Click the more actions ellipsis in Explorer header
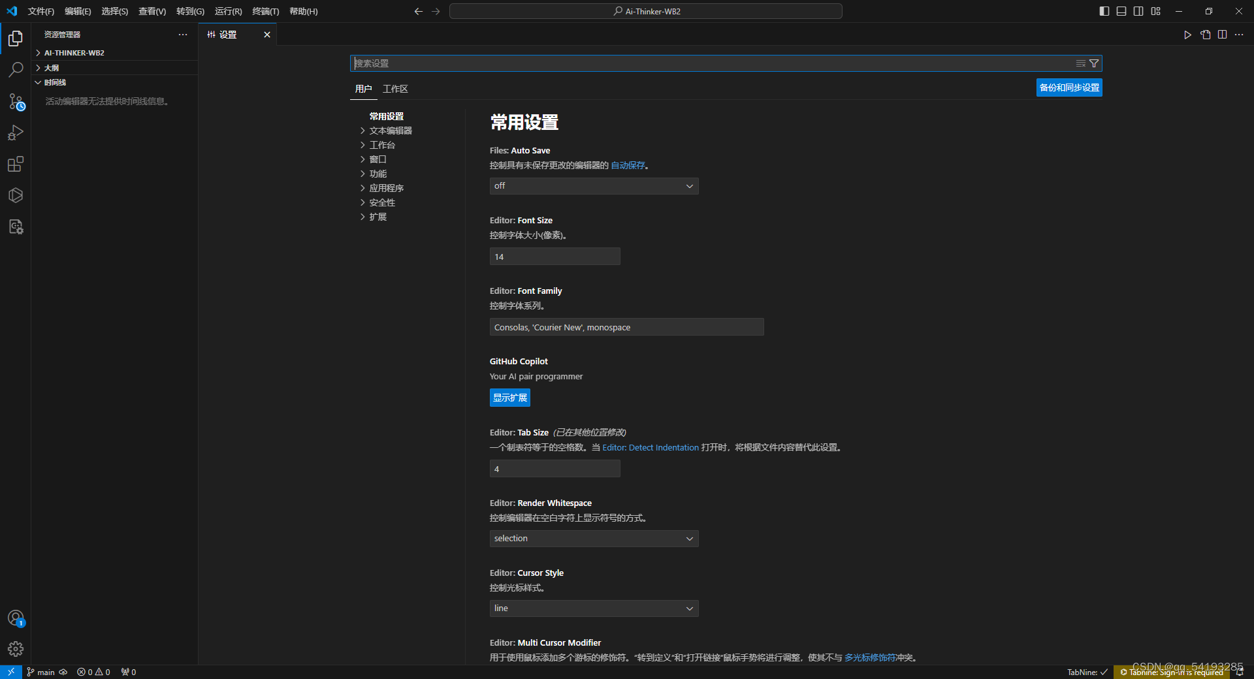The height and width of the screenshot is (679, 1254). pos(183,35)
